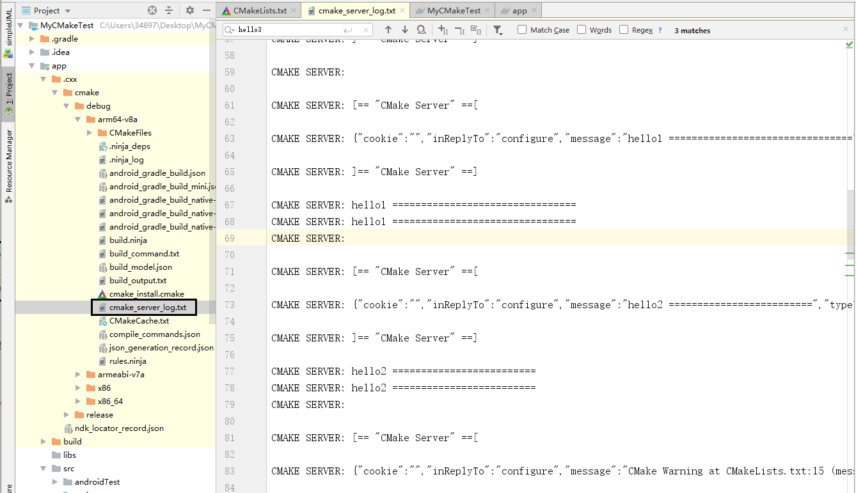Close the CMakeLists.txt tab
This screenshot has height=493, width=856.
(293, 11)
